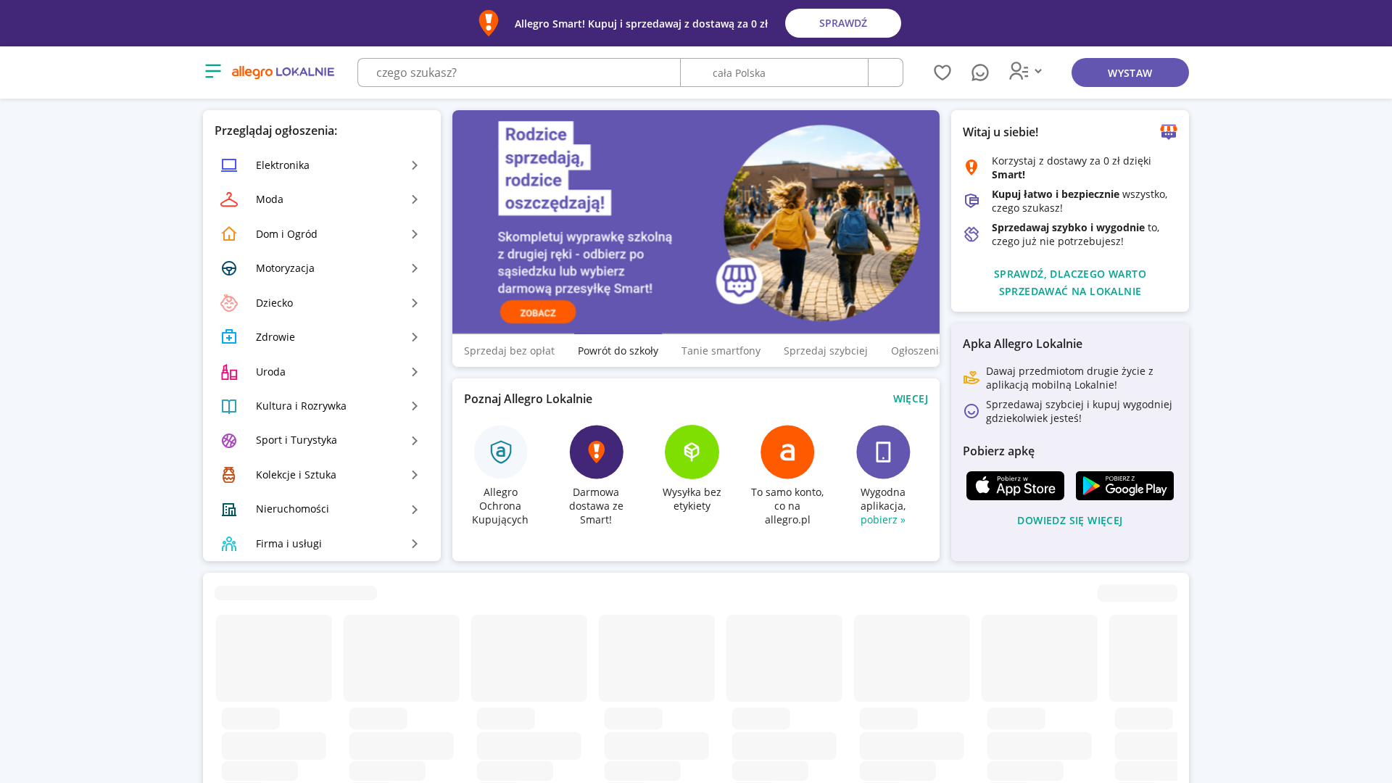The height and width of the screenshot is (783, 1392).
Task: Click the Google Play download badge
Action: click(1124, 486)
